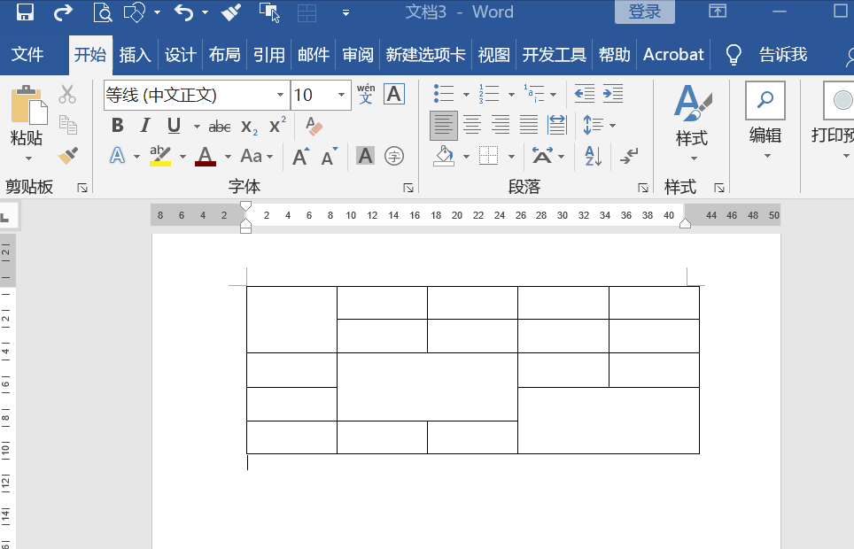Click the Redo arrow in the quick access toolbar

[x=63, y=12]
